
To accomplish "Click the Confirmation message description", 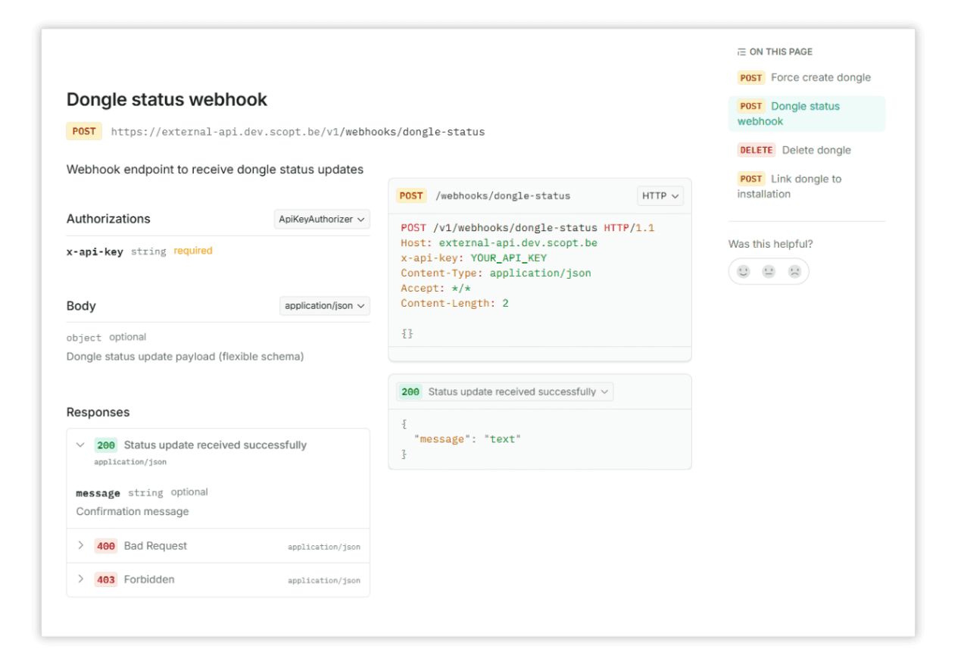I will pyautogui.click(x=133, y=512).
